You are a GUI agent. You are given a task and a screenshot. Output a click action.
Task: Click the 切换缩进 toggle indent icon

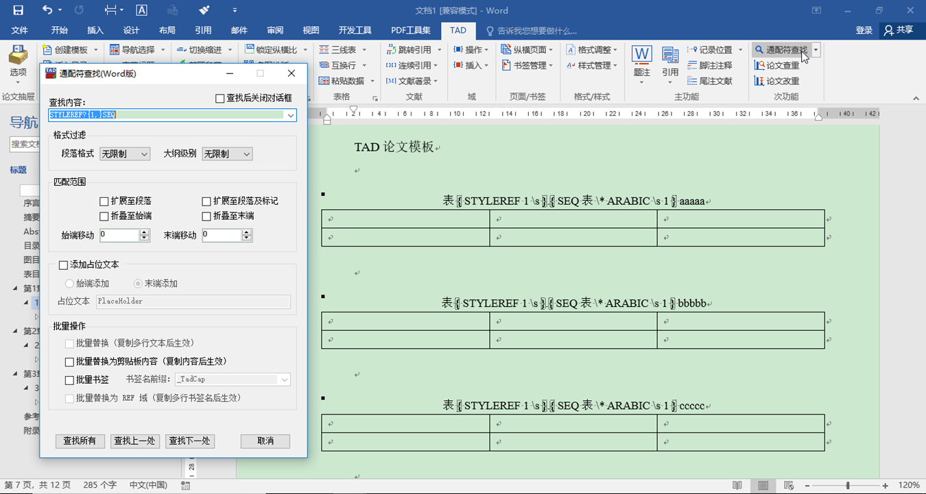182,50
